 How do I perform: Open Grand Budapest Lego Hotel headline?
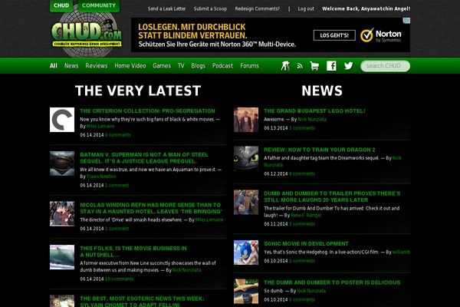pos(314,111)
